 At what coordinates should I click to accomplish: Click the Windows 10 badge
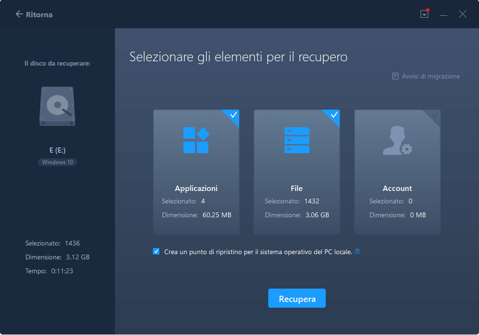57,162
